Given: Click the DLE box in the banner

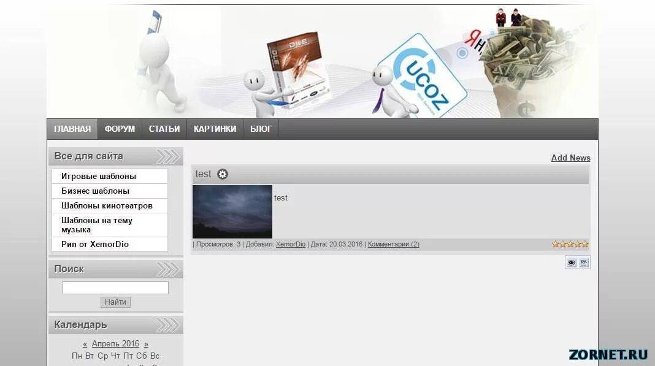Looking at the screenshot, I should (x=297, y=71).
